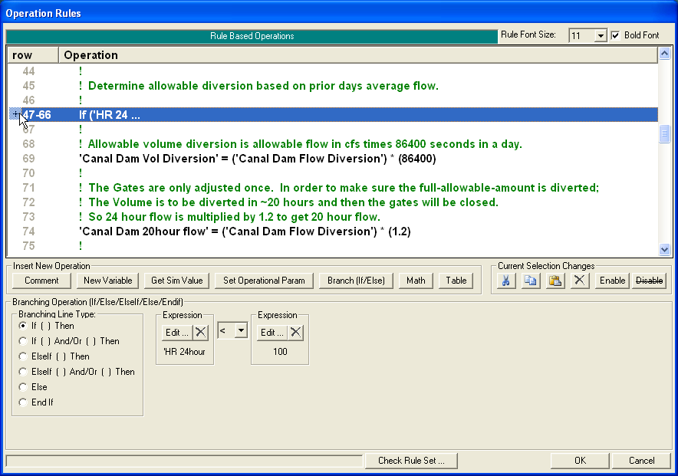Click the Delete selection X icon
This screenshot has height=476, width=678.
580,281
